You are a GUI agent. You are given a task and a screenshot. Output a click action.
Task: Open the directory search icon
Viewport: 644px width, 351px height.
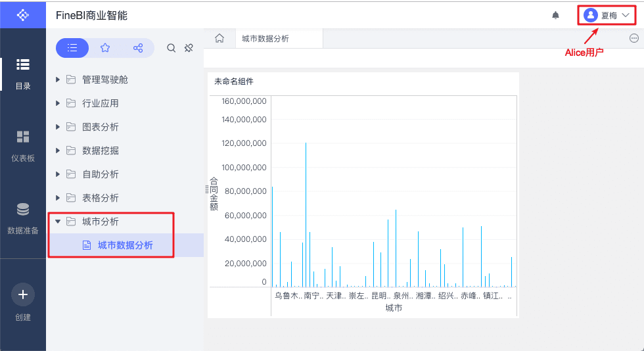[x=172, y=48]
